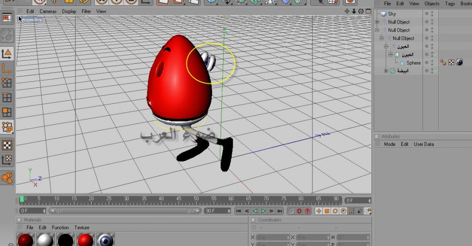Collapse the second Null Object tree node
The height and width of the screenshot is (246, 472).
pyautogui.click(x=377, y=30)
